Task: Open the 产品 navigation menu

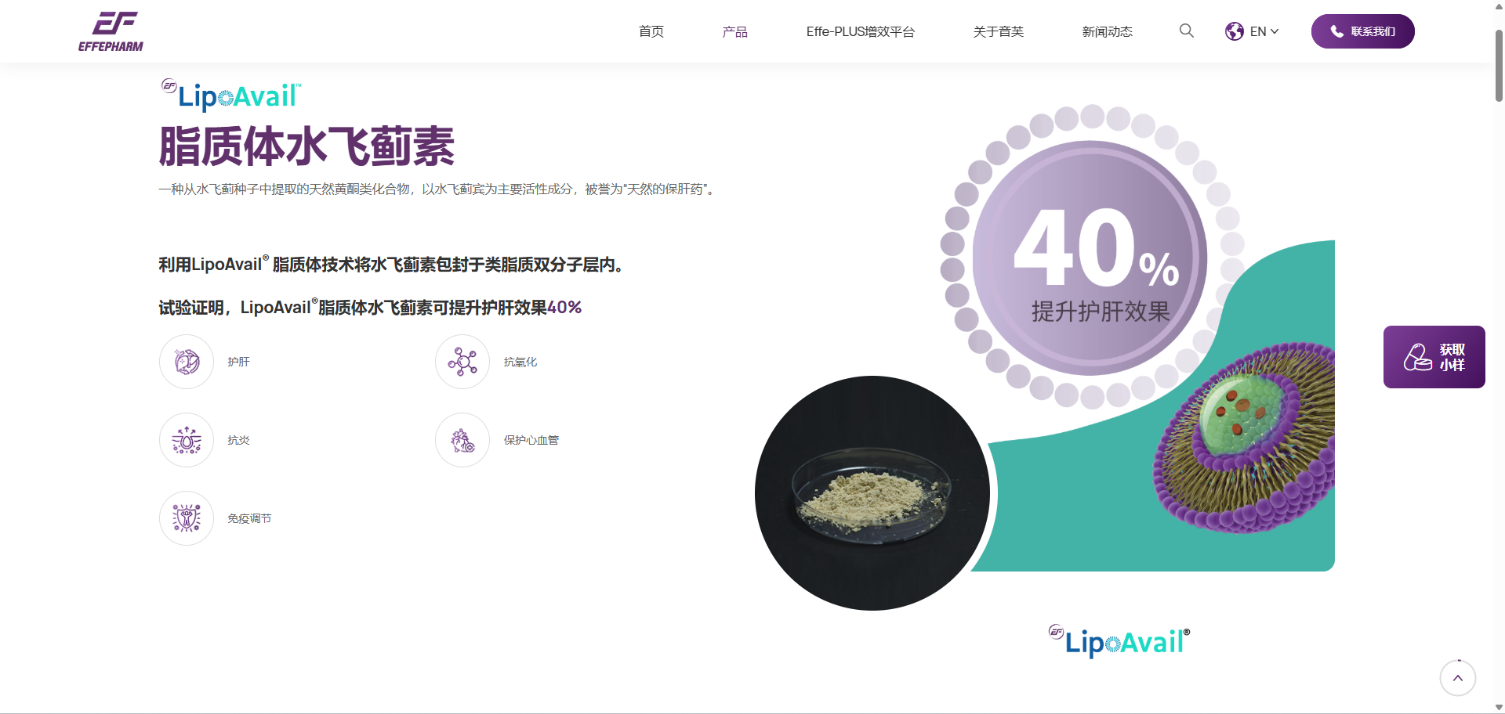Action: (734, 31)
